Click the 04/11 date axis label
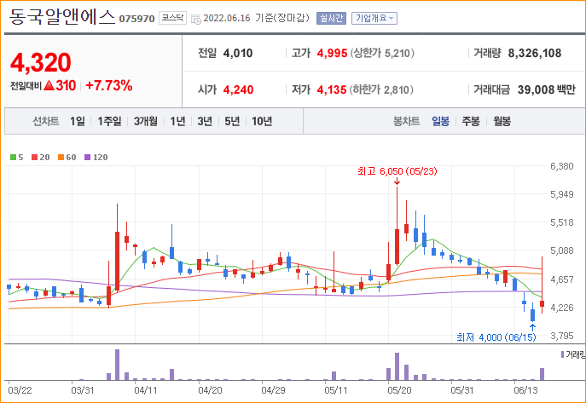Image resolution: width=586 pixels, height=403 pixels. click(x=146, y=390)
